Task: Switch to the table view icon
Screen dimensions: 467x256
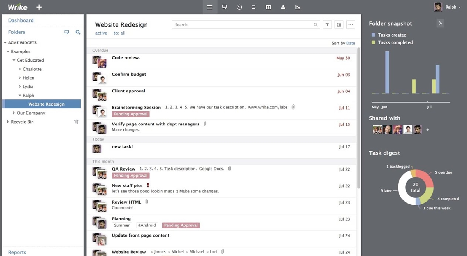Action: [x=269, y=7]
